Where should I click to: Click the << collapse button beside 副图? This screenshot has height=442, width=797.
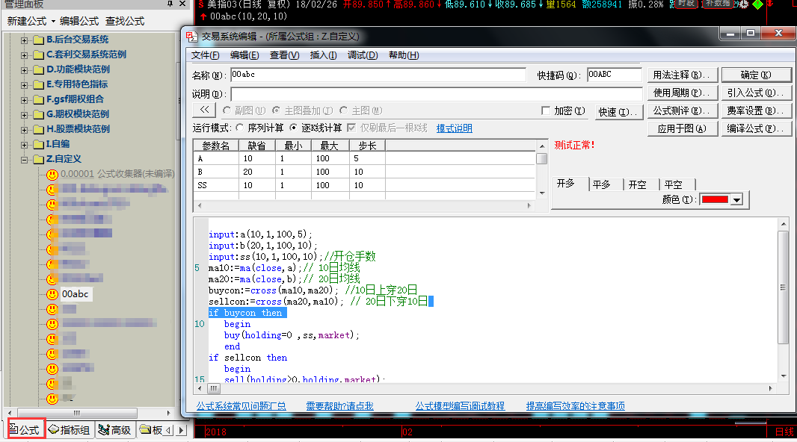click(x=203, y=110)
